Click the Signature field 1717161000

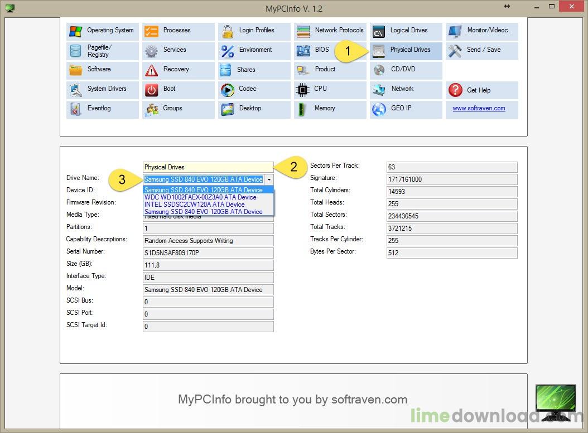click(x=452, y=179)
